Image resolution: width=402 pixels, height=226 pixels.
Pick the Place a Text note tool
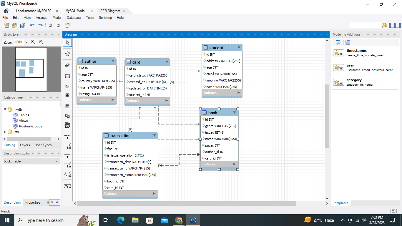point(67,86)
